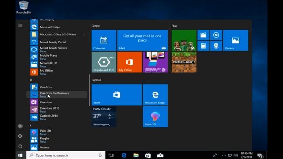Open the OneNote app entry
Viewport: 283px width, 159px height.
[x=57, y=102]
